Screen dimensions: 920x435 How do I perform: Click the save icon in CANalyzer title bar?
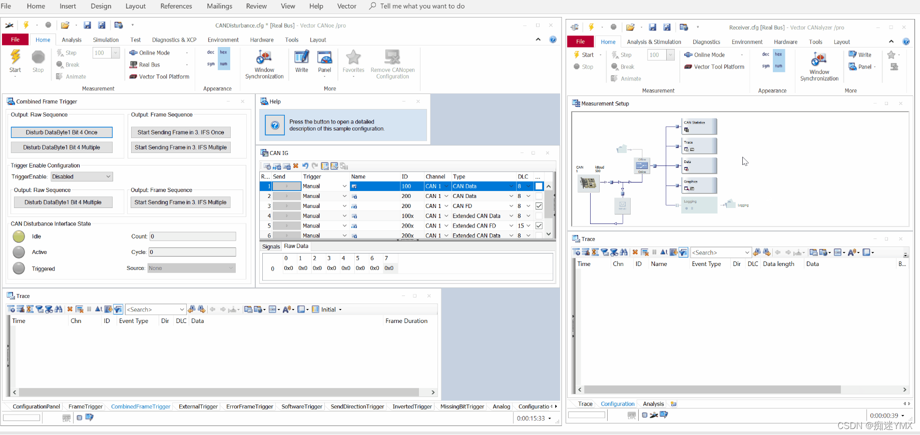652,27
